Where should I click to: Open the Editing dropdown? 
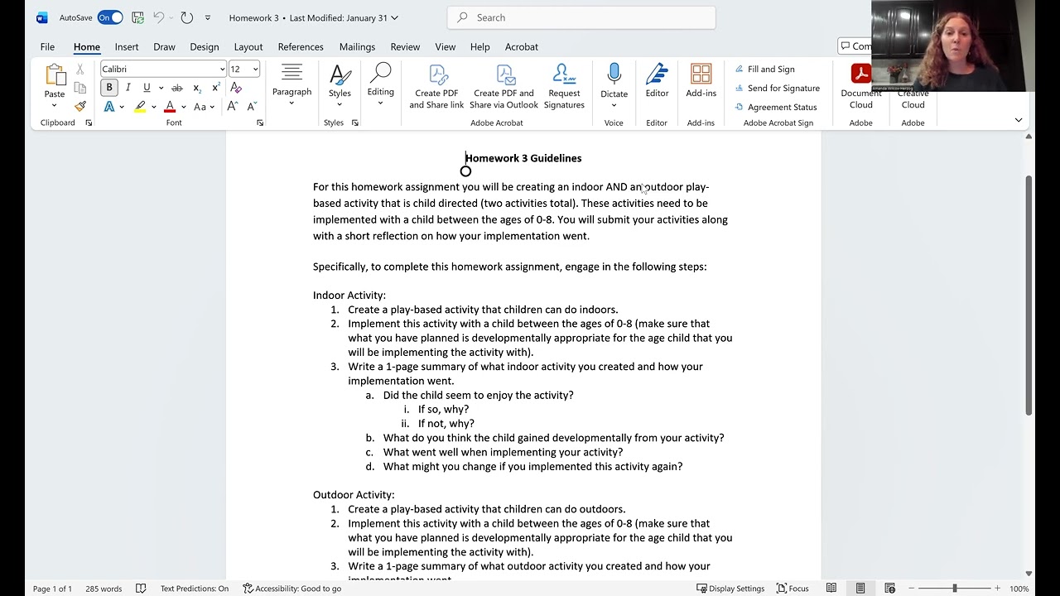[380, 85]
